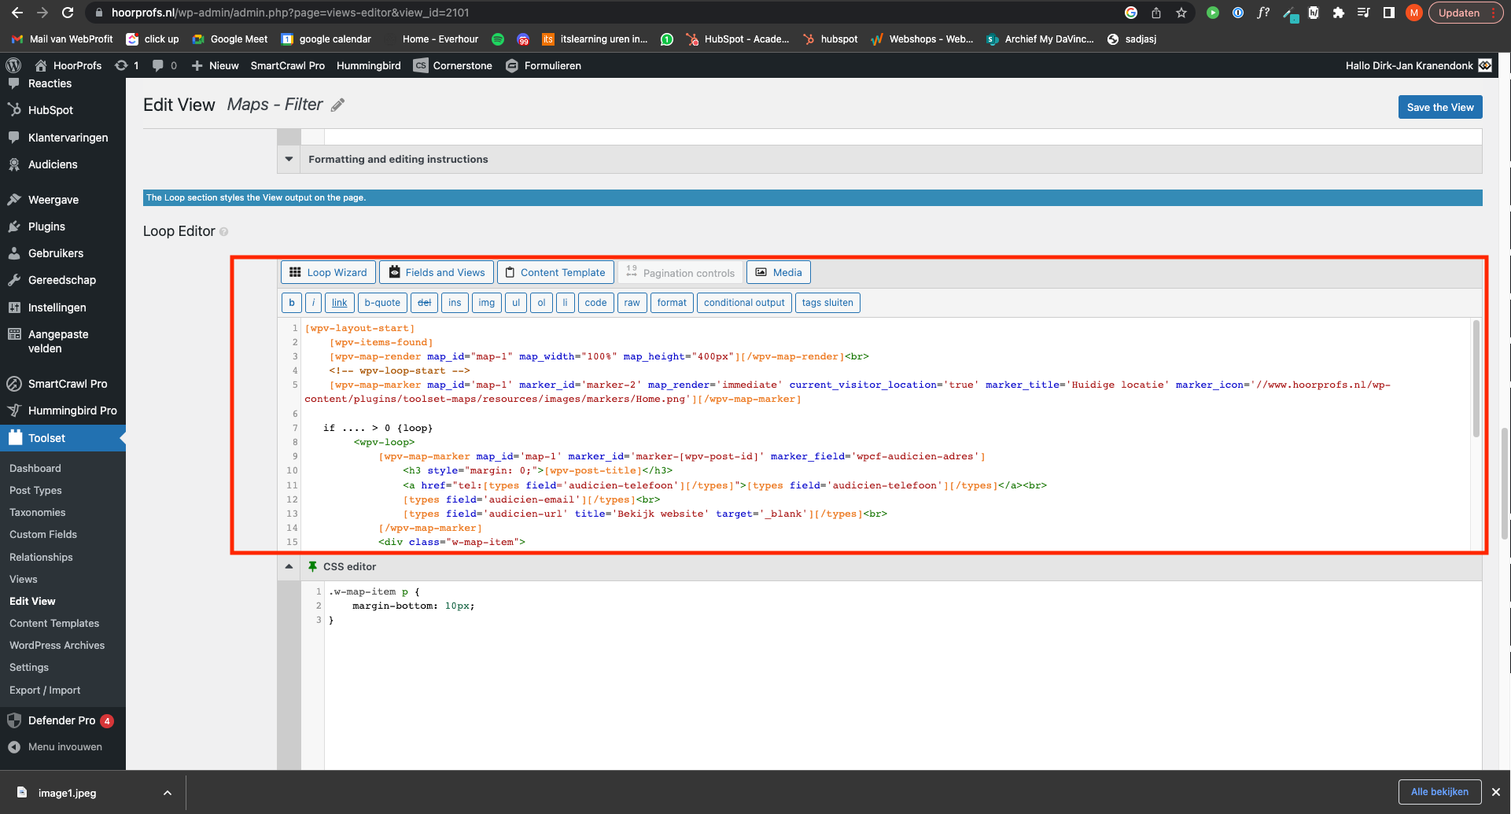Click the Hummingbird admin bar item

point(369,65)
